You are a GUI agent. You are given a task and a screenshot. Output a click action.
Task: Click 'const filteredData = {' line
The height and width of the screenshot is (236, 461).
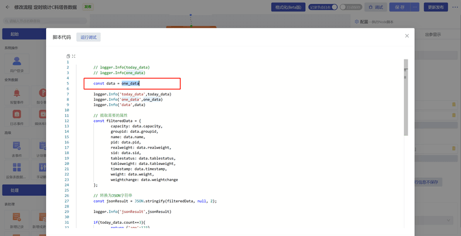click(118, 121)
